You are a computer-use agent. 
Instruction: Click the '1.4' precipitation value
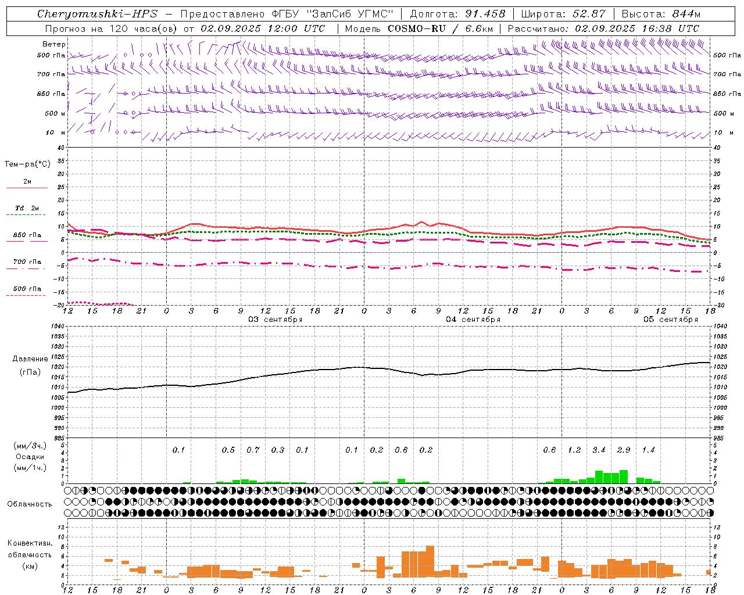coord(648,450)
